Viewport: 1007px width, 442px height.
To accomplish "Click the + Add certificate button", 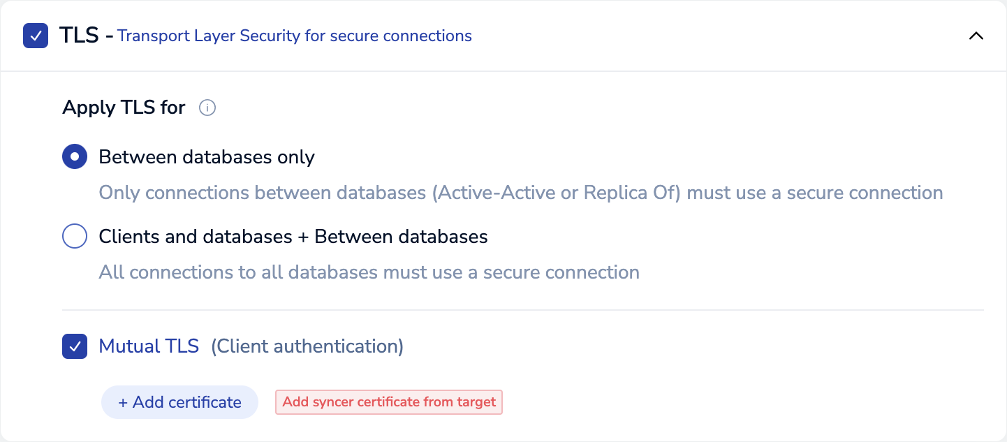I will click(x=179, y=402).
